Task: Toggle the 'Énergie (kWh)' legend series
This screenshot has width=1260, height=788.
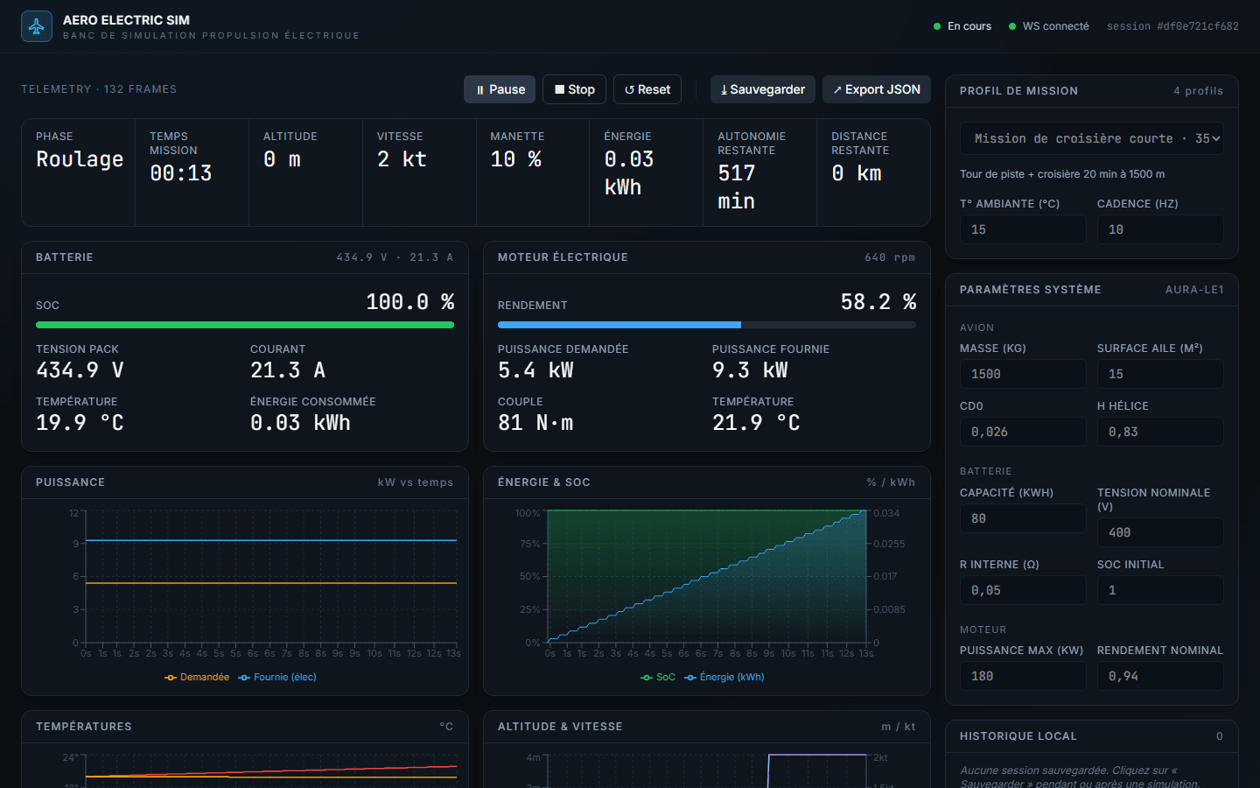Action: (x=724, y=677)
